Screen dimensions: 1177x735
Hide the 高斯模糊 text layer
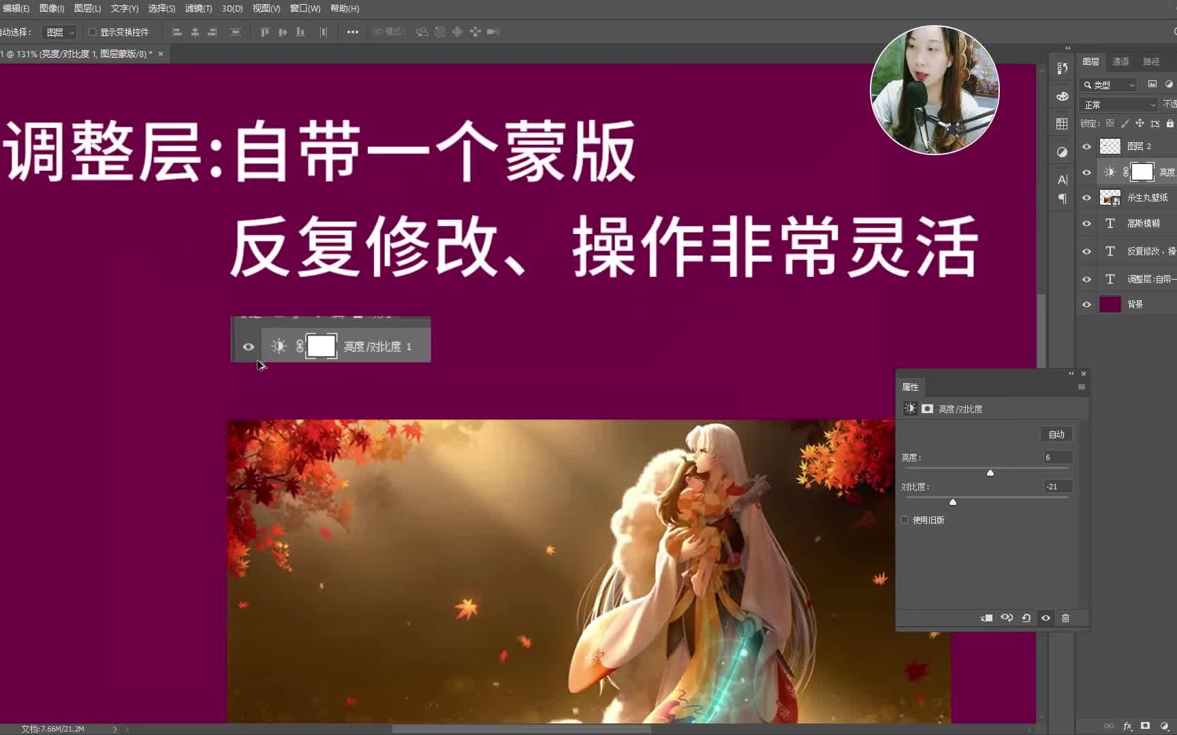point(1086,223)
